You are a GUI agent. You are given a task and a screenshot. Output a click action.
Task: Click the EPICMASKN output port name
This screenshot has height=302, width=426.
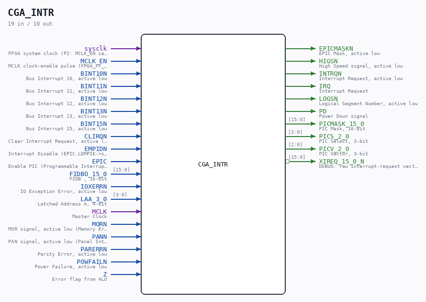[x=336, y=48]
